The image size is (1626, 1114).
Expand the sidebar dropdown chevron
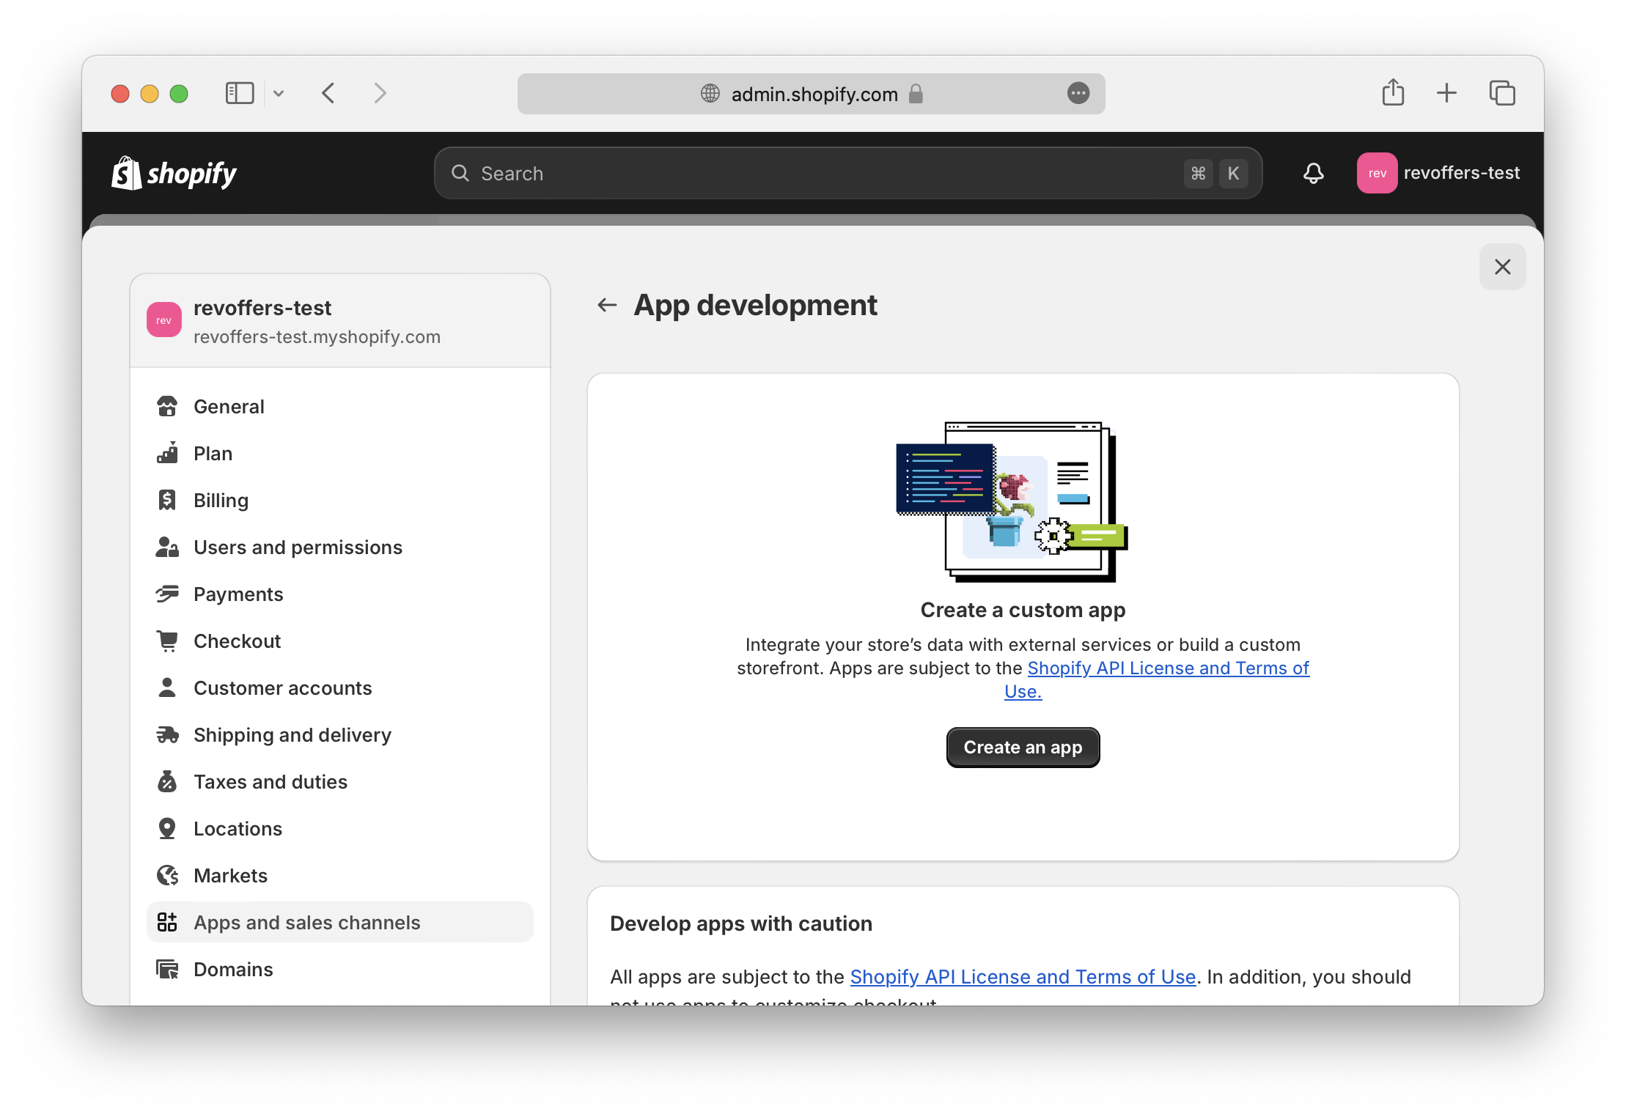(279, 93)
